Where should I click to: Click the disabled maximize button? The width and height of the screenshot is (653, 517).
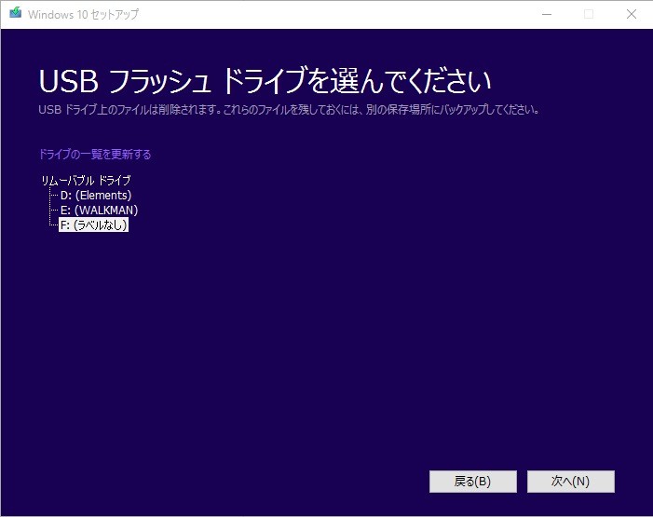589,14
